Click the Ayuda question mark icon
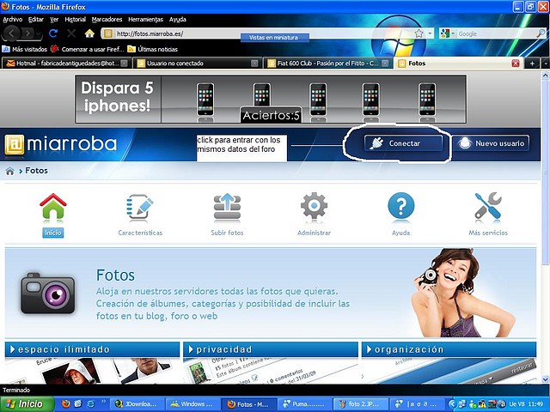The image size is (550, 412). point(401,206)
